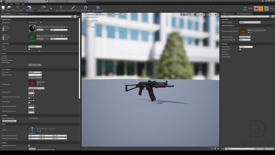The image size is (275, 155).
Task: Toggle Disable Below Min LOD Stripping checkbox
Action: click(x=29, y=98)
